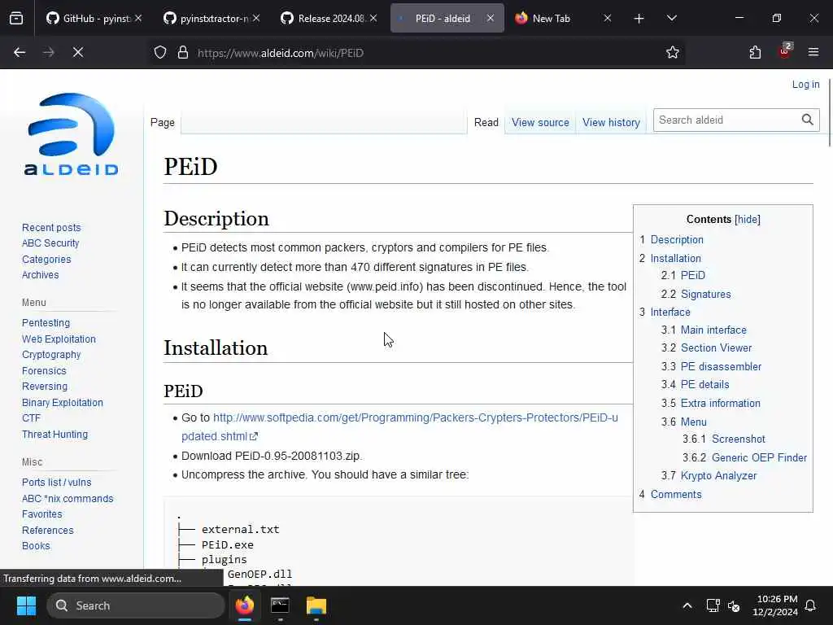
Task: Open Recent posts sidebar link
Action: click(x=51, y=228)
